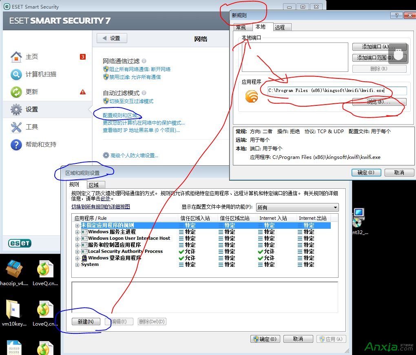
Task: Click gear icon beside 高级个人防火墙设置
Action: (x=106, y=155)
